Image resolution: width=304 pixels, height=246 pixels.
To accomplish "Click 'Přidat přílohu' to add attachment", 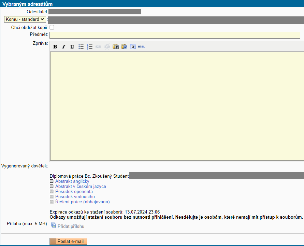I will pos(71,226).
